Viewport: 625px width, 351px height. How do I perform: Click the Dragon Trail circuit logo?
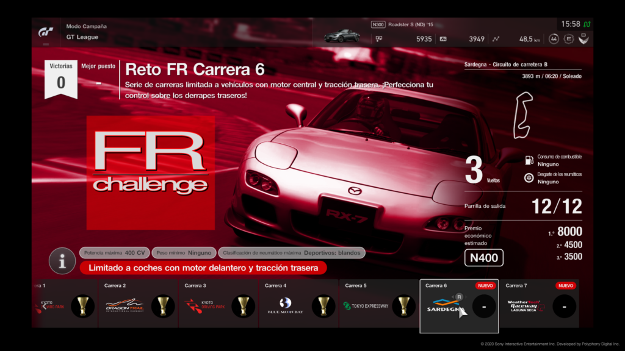(x=125, y=306)
